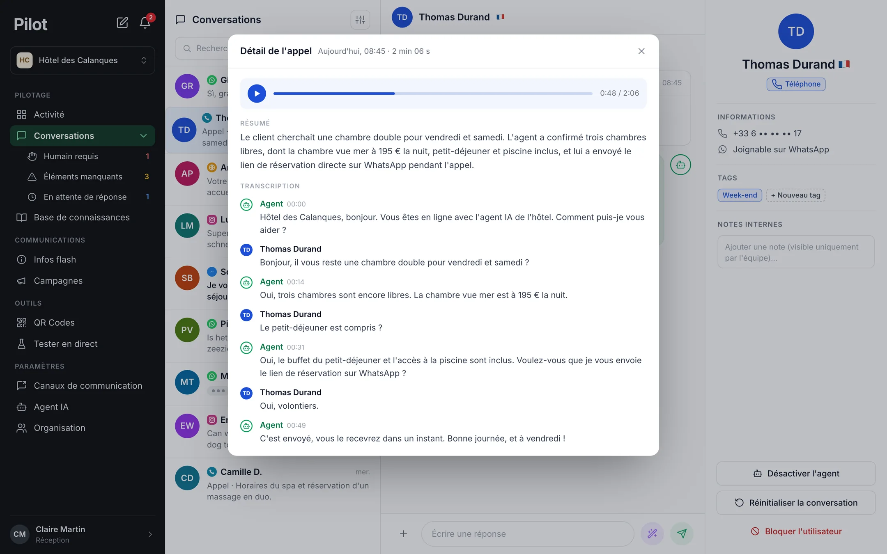Select the GR avatar conversation
Screen dimensions: 887x554
click(x=187, y=86)
